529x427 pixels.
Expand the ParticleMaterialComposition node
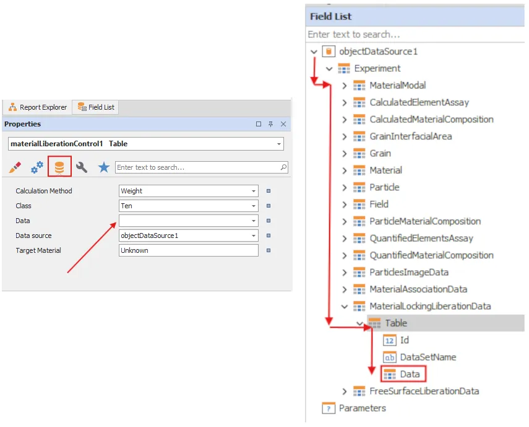(x=345, y=221)
